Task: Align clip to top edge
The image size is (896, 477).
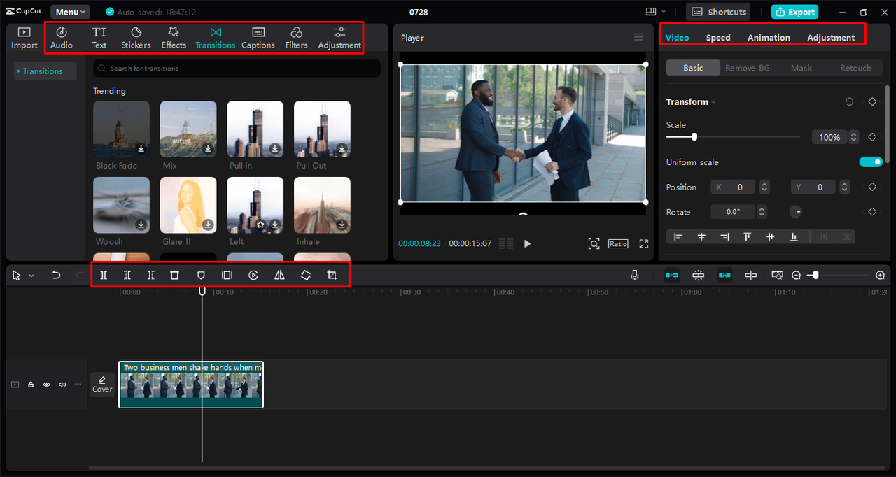Action: pyautogui.click(x=747, y=237)
